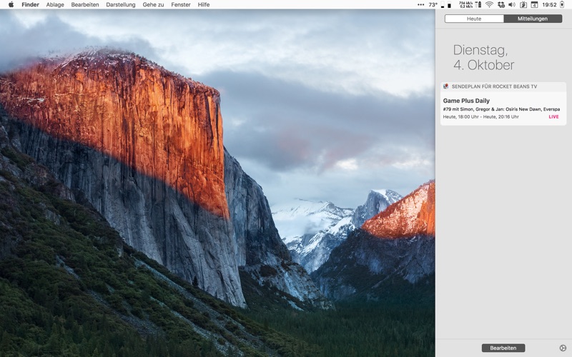Open the volume control in menu bar
This screenshot has height=357, width=572.
512,4
